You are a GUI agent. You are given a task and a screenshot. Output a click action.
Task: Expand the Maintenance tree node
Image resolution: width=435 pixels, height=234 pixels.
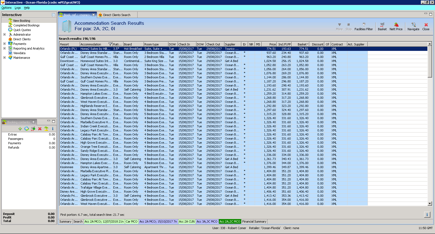(4, 58)
